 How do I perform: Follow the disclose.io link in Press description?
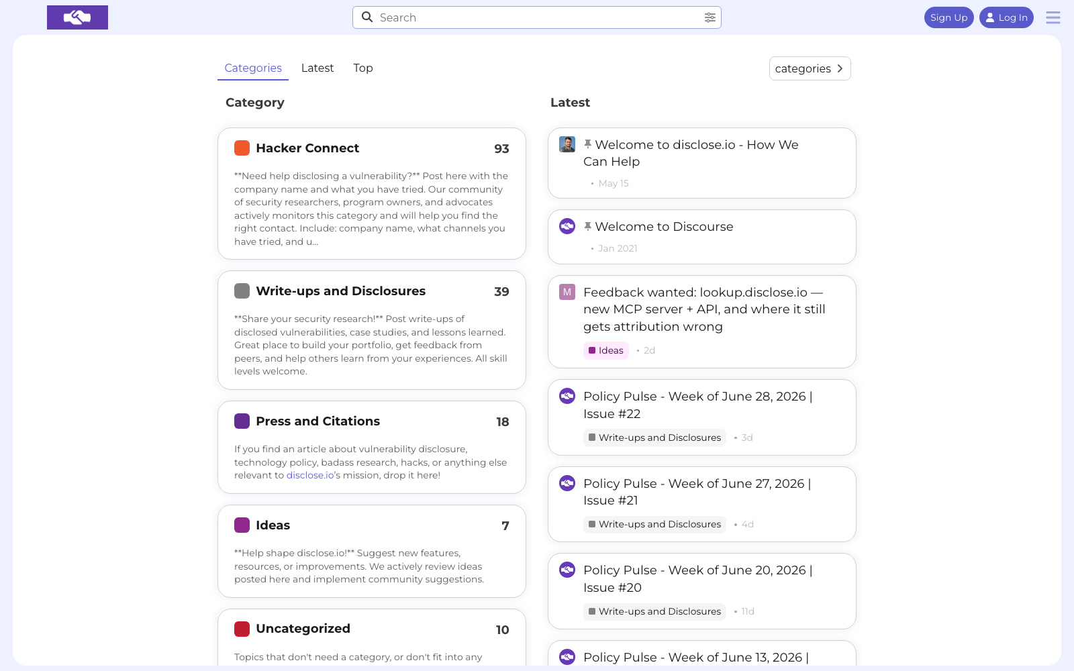(310, 475)
